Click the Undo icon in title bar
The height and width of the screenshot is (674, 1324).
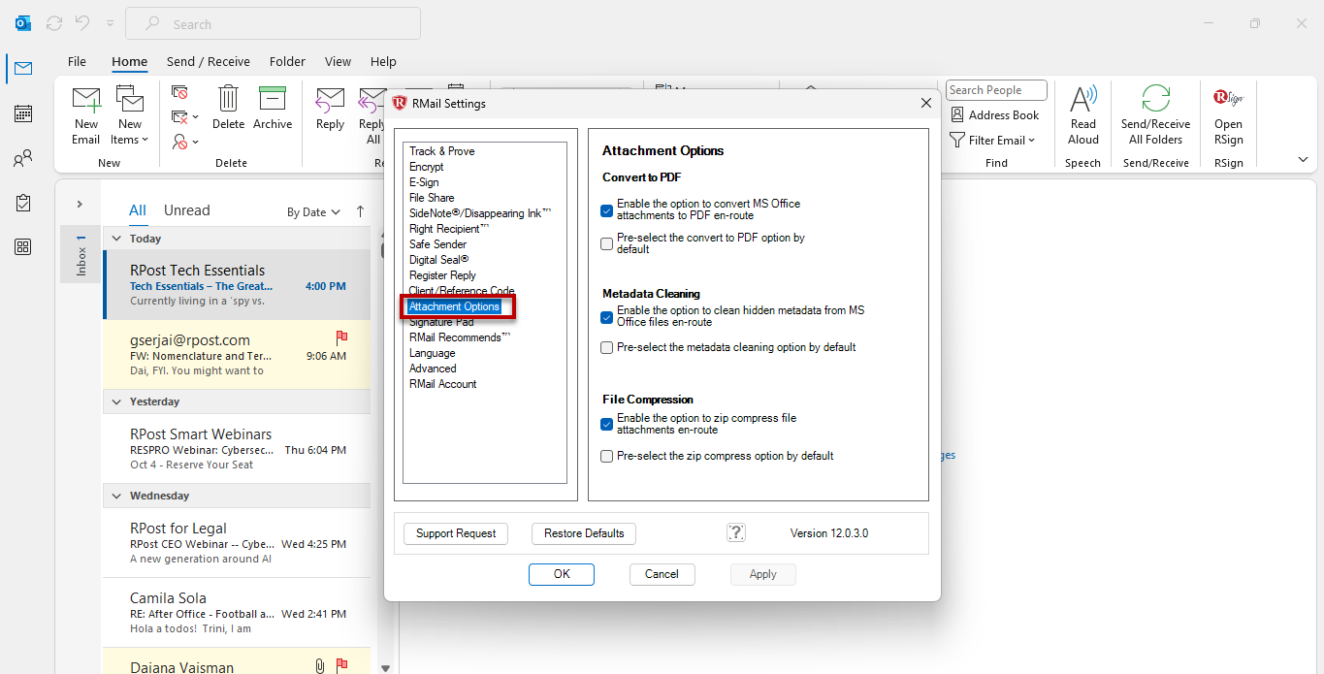pos(82,23)
